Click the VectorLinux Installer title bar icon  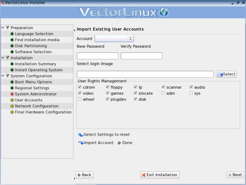[x=3, y=3]
